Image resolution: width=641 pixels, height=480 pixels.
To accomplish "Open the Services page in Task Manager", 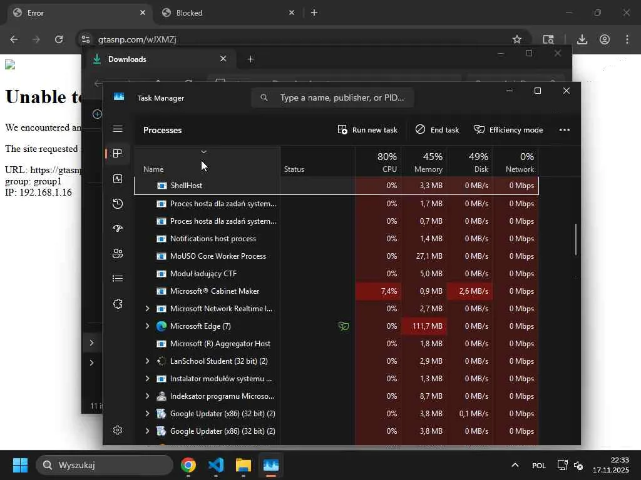I will [x=118, y=304].
